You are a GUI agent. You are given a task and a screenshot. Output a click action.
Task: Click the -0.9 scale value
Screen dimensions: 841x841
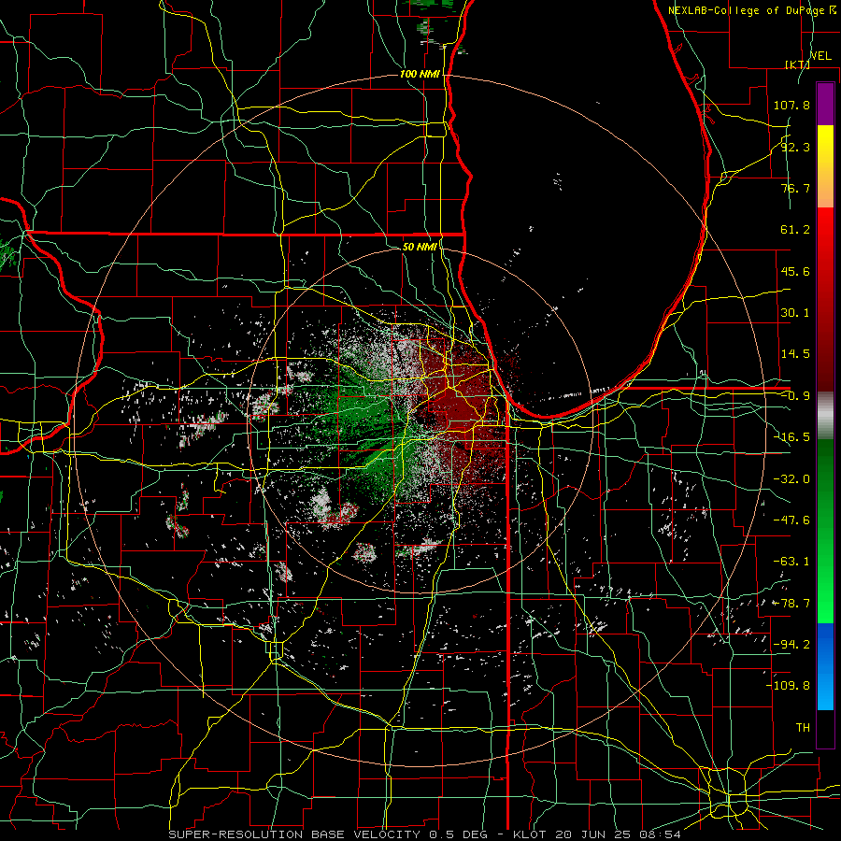click(795, 396)
